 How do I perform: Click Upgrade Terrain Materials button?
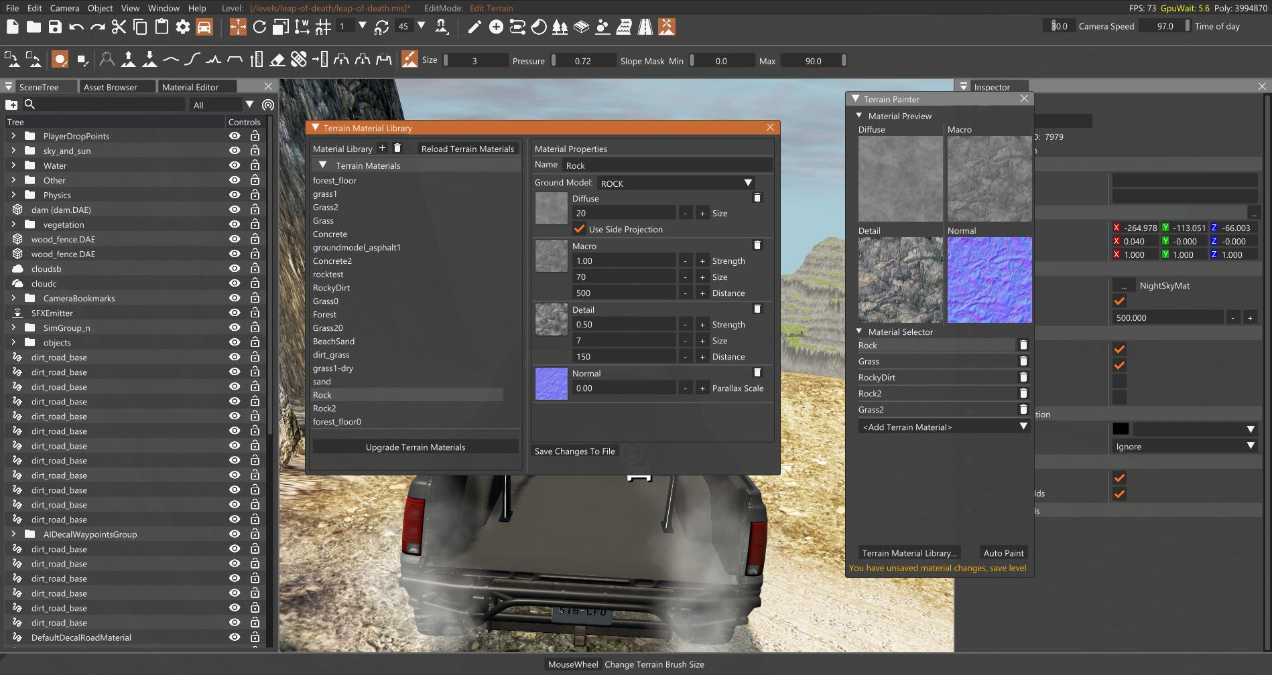click(415, 447)
